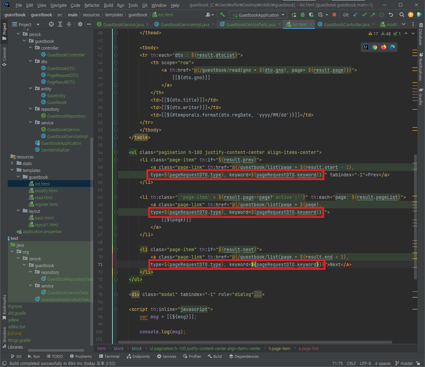
Task: Toggle the Gradle tool window
Action: coord(421,97)
